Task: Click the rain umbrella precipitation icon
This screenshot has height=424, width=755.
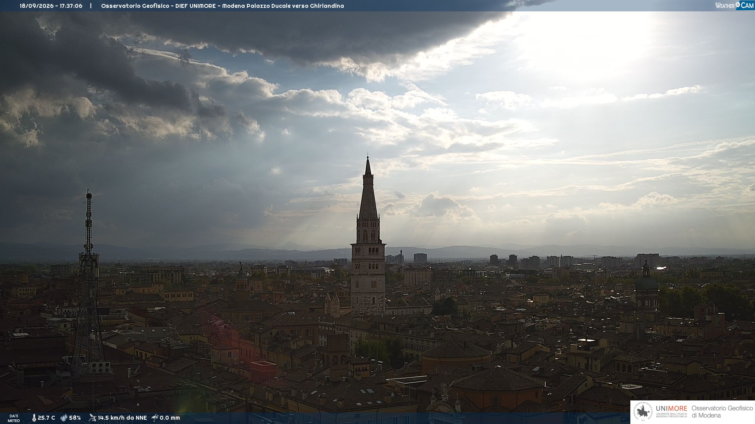Action: pyautogui.click(x=155, y=418)
